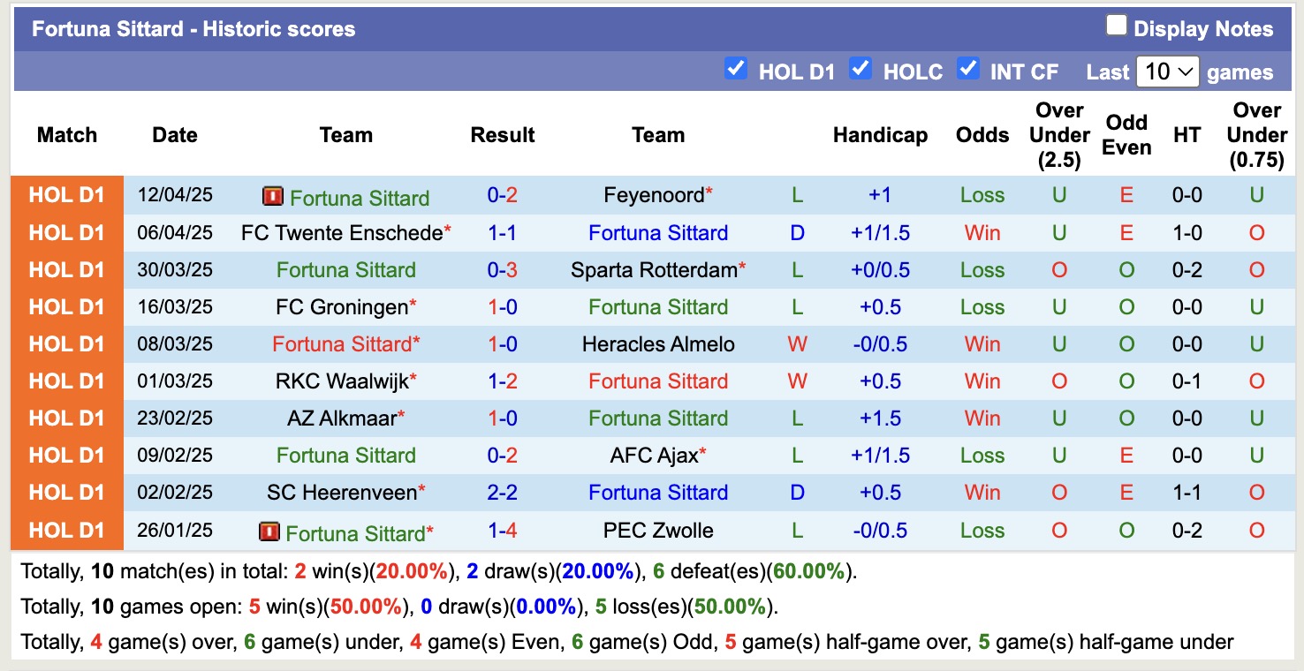1304x671 pixels.
Task: Click the Sparta Rotterdam team name
Action: click(652, 270)
